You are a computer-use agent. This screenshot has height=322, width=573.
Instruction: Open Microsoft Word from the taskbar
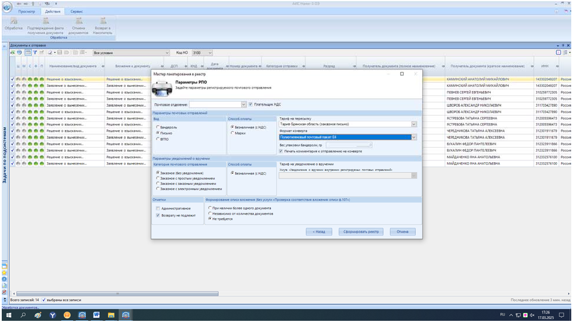96,316
